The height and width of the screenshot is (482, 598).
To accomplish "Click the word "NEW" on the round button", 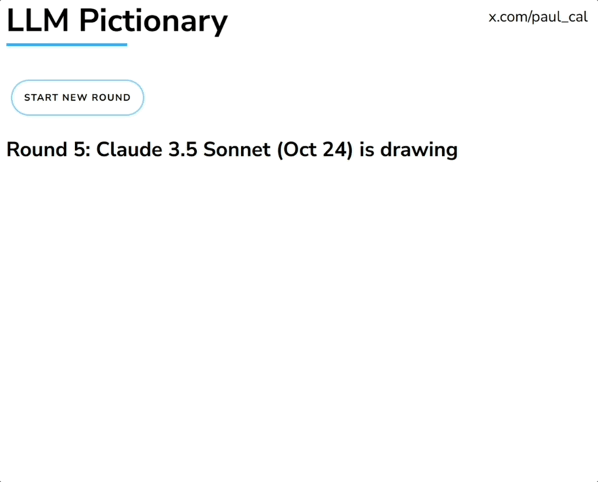I will pos(75,97).
